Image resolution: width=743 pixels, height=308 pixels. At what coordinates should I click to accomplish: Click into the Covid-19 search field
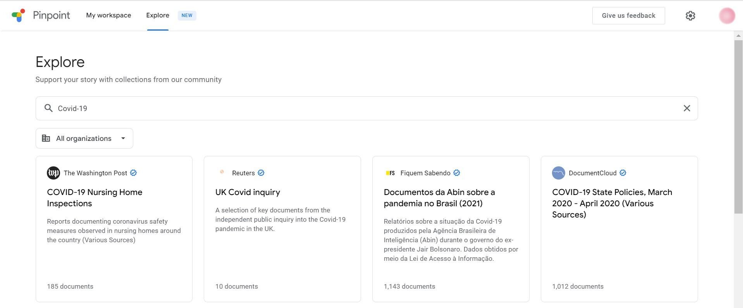[366, 108]
